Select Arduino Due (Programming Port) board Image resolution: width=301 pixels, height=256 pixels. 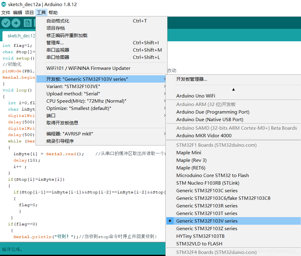coord(233,112)
